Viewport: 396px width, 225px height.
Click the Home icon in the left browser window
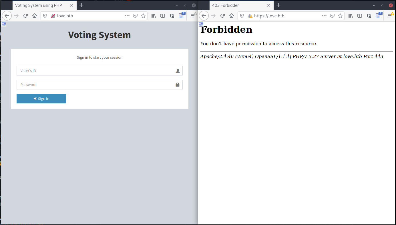(x=35, y=16)
